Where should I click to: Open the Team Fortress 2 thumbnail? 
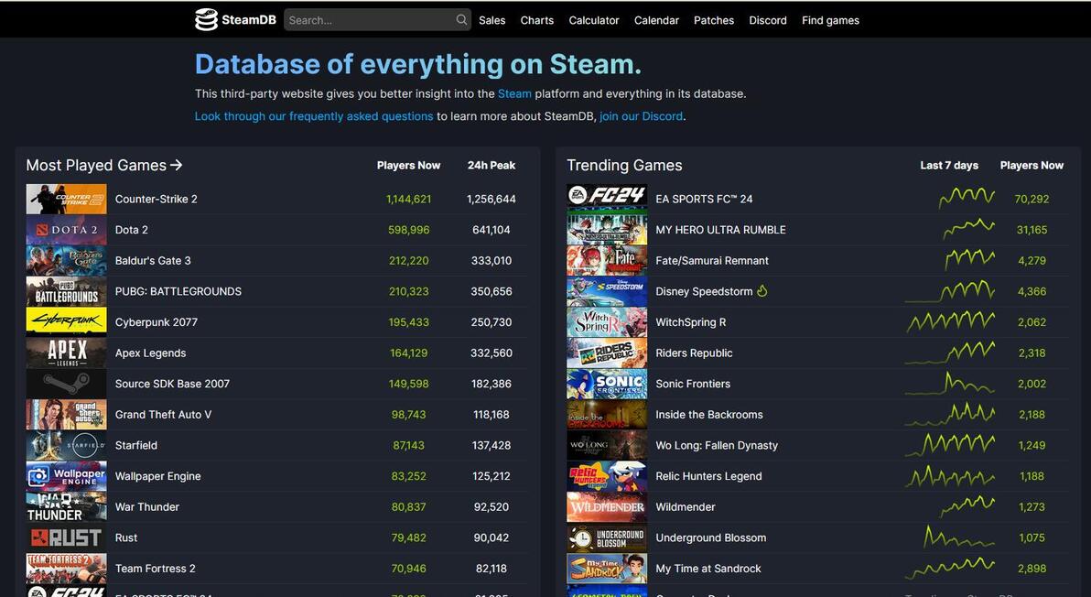(66, 569)
